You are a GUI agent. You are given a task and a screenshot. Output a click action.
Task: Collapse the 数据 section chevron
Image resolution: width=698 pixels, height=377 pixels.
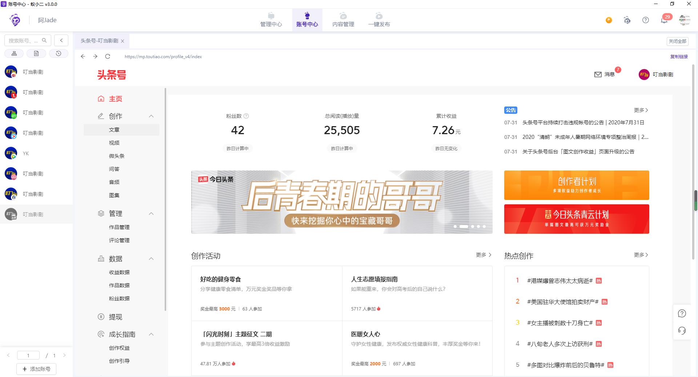(151, 258)
